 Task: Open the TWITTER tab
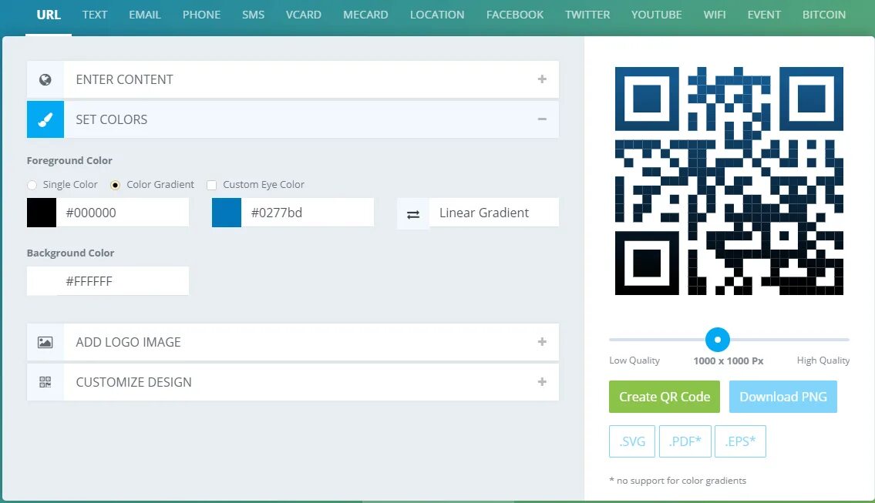(587, 15)
